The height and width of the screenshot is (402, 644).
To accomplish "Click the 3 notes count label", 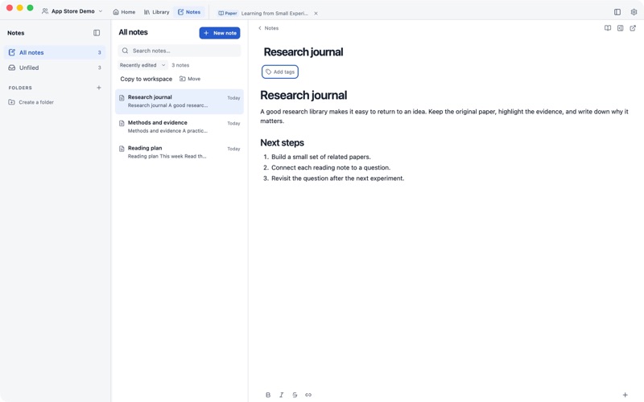I will pos(180,65).
